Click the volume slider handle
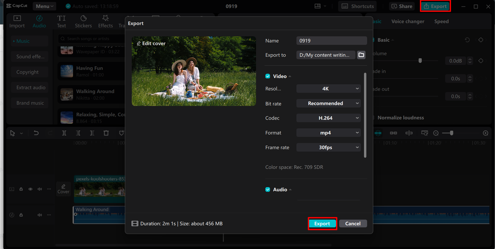 pyautogui.click(x=420, y=61)
